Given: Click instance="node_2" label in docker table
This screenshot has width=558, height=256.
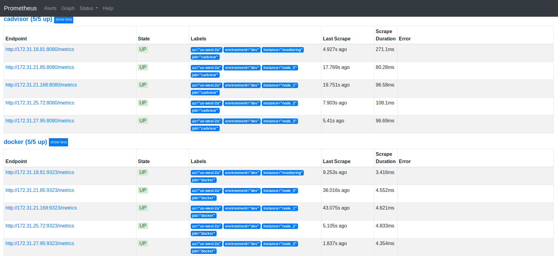Looking at the screenshot, I should tap(280, 226).
